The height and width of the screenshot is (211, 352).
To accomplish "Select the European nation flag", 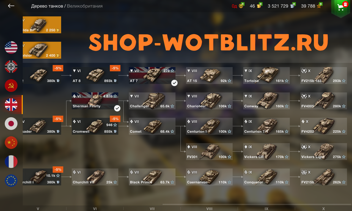I will pyautogui.click(x=11, y=181).
